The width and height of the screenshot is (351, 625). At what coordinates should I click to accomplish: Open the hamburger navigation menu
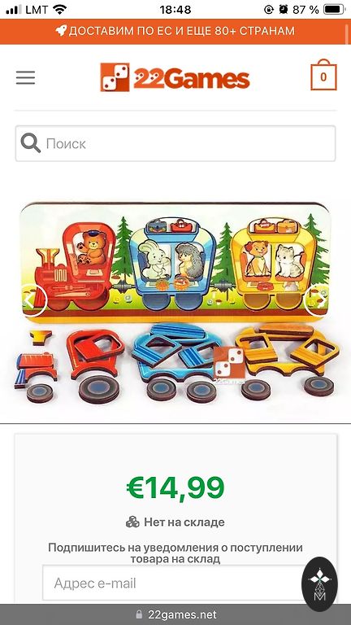[25, 77]
